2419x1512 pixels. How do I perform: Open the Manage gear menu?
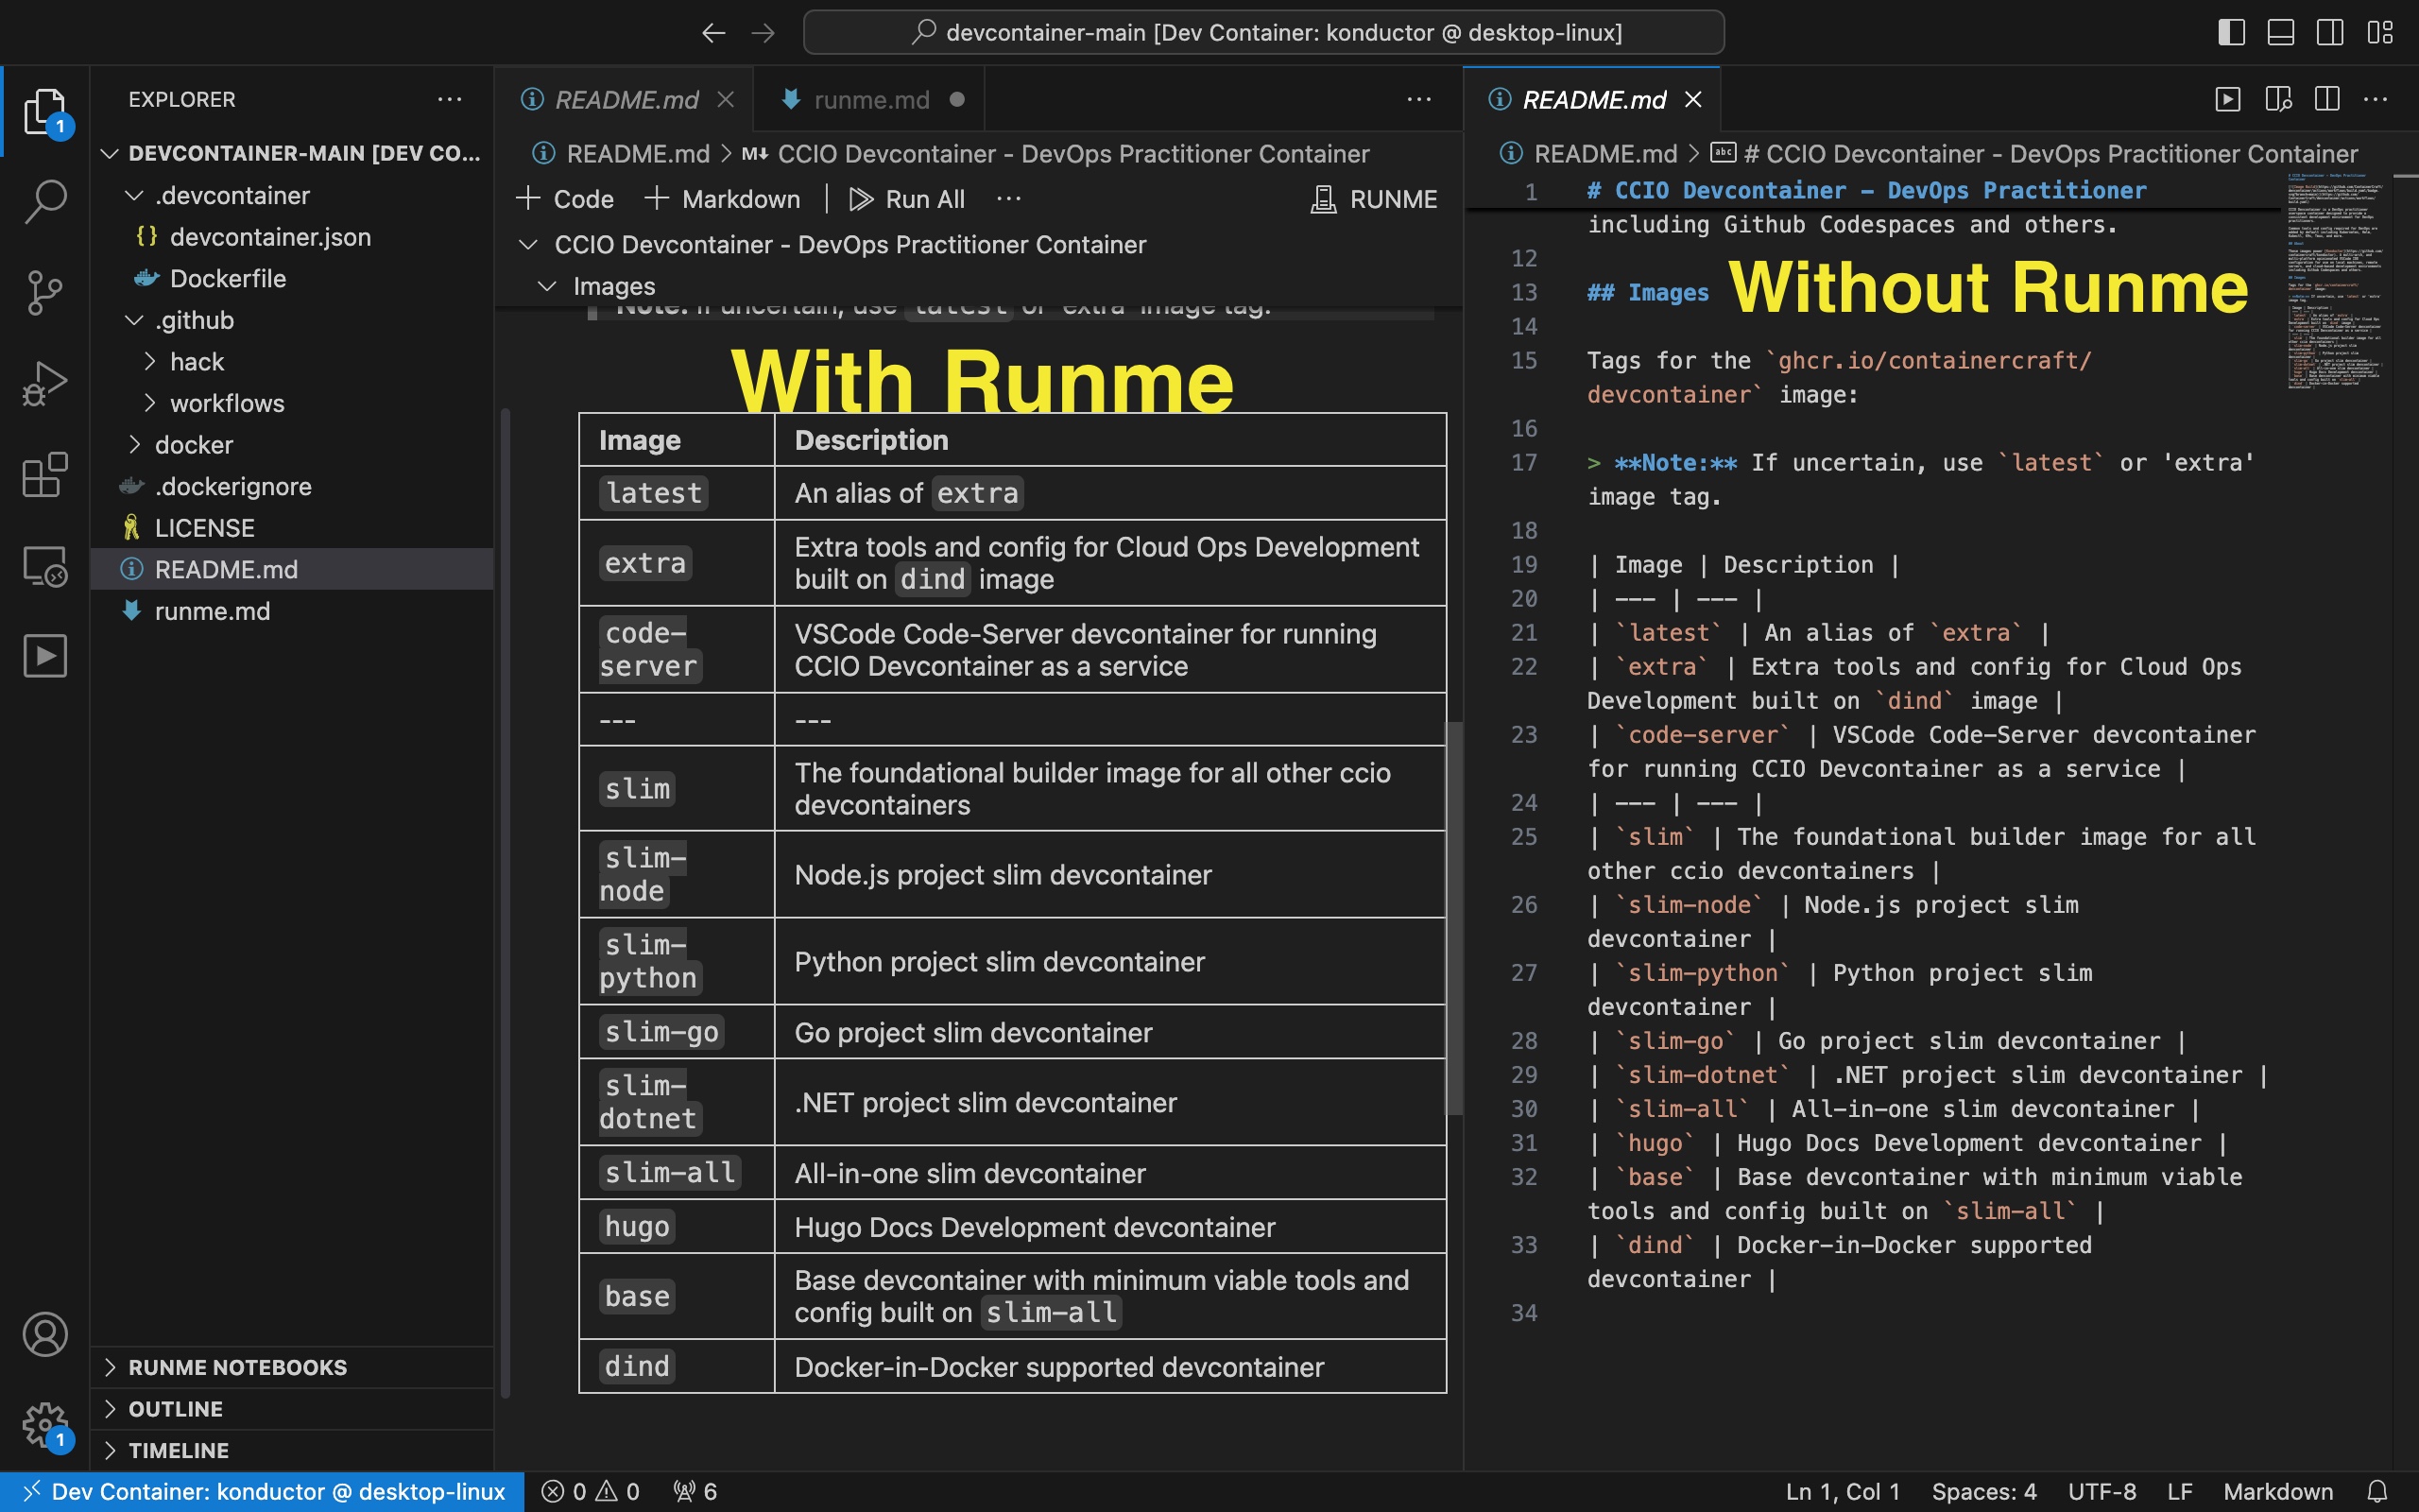pyautogui.click(x=45, y=1424)
